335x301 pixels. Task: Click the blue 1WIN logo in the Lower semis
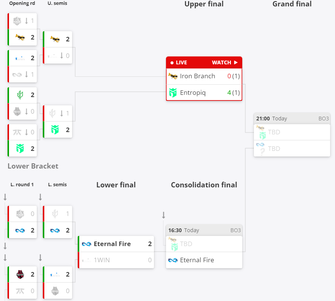[x=55, y=274]
